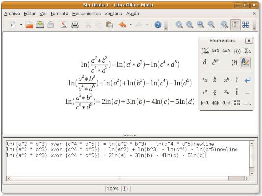Click the Print document icon

click(x=75, y=25)
